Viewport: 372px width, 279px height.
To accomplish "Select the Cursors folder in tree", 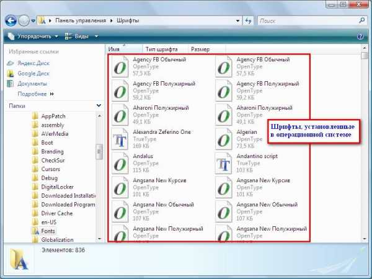I will 50,168.
